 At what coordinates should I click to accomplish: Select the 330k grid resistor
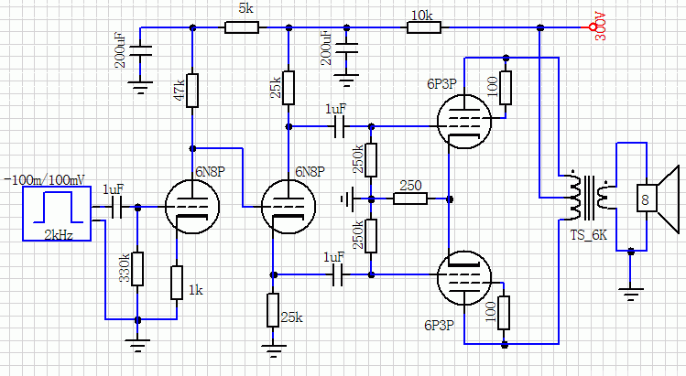(x=137, y=268)
